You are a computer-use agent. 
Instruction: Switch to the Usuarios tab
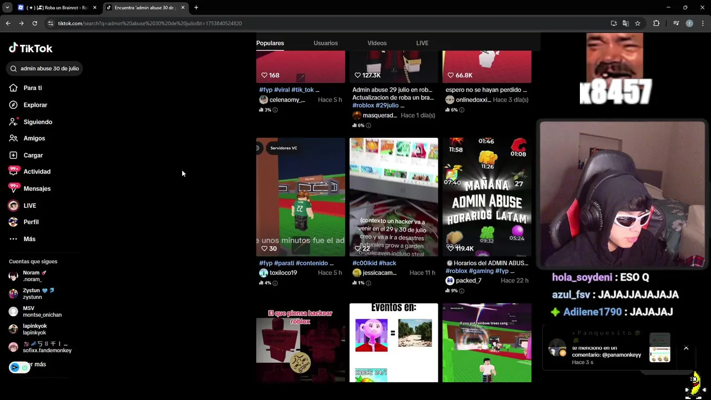(x=326, y=43)
